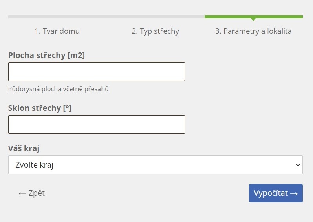Click the chevron arrow on the kraj select
This screenshot has width=313, height=222.
tap(298, 165)
